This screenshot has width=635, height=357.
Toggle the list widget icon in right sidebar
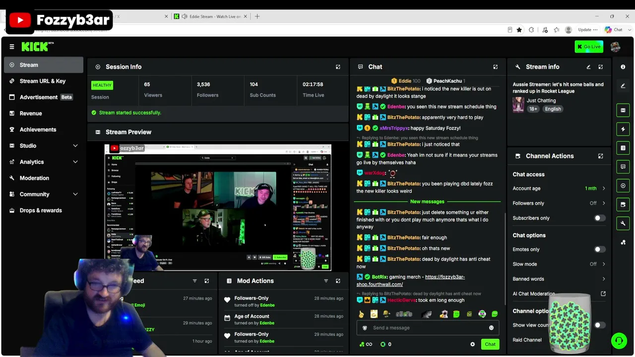(x=623, y=148)
